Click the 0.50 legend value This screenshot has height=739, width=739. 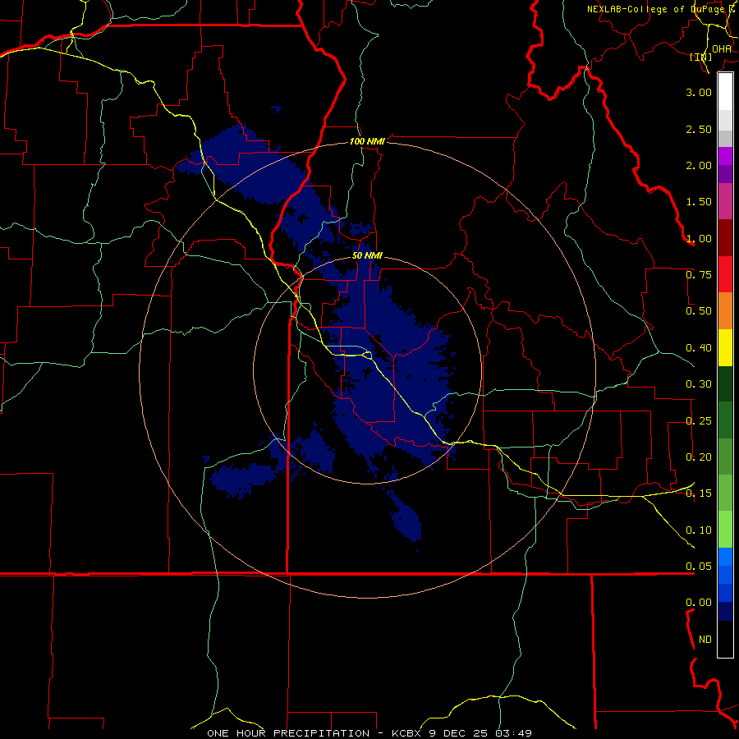[x=699, y=311]
